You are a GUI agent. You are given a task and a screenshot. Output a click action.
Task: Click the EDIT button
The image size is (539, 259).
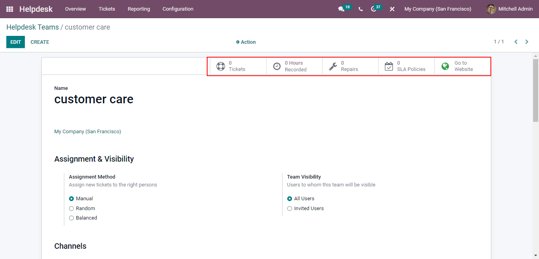15,42
